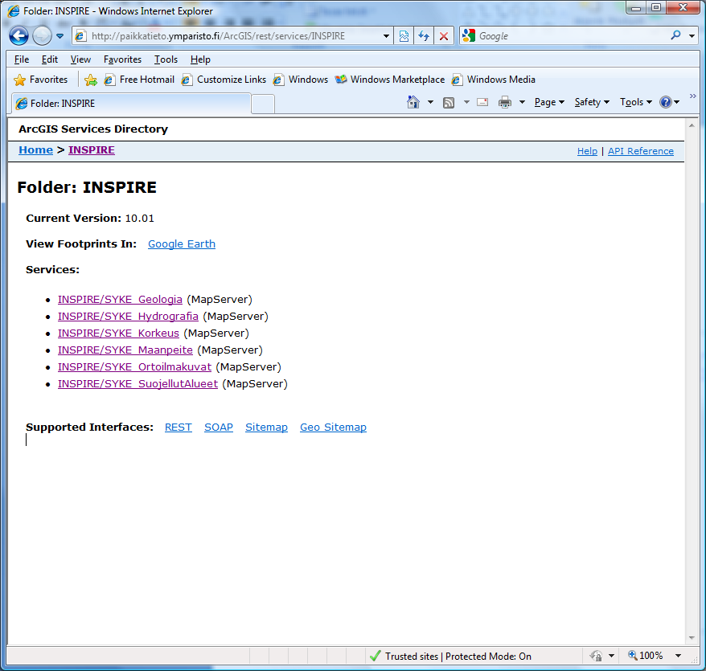The height and width of the screenshot is (671, 706).
Task: Open the Free Hotmail favorite link
Action: (139, 80)
